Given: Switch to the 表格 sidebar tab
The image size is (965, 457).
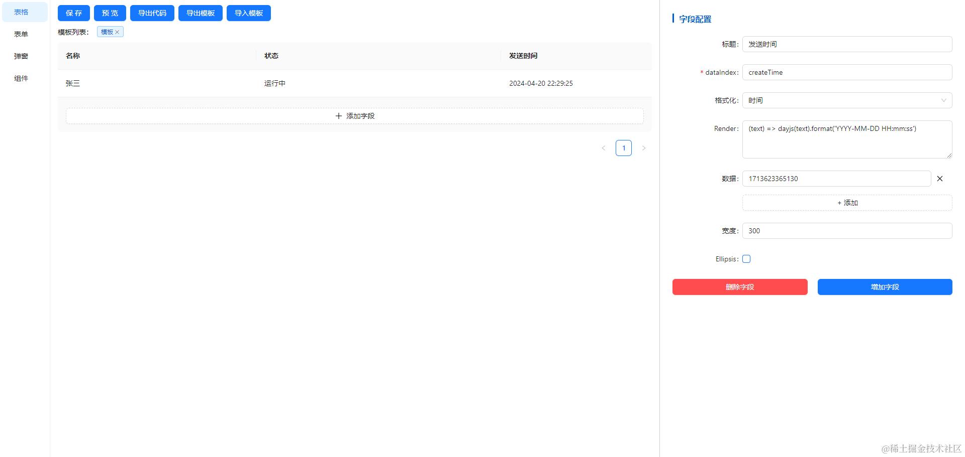Looking at the screenshot, I should click(25, 12).
